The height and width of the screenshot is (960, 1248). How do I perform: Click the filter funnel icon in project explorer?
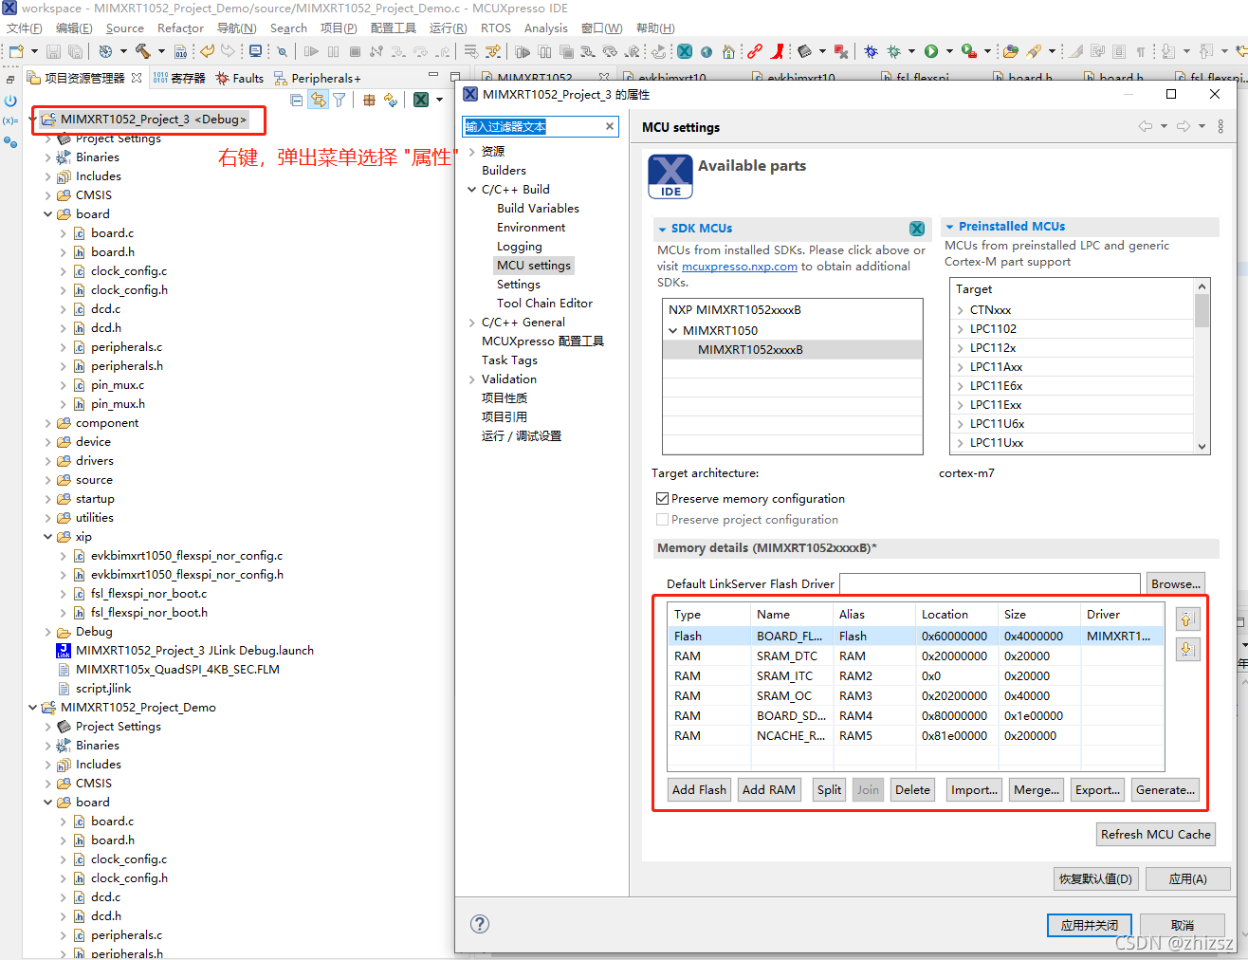point(339,100)
